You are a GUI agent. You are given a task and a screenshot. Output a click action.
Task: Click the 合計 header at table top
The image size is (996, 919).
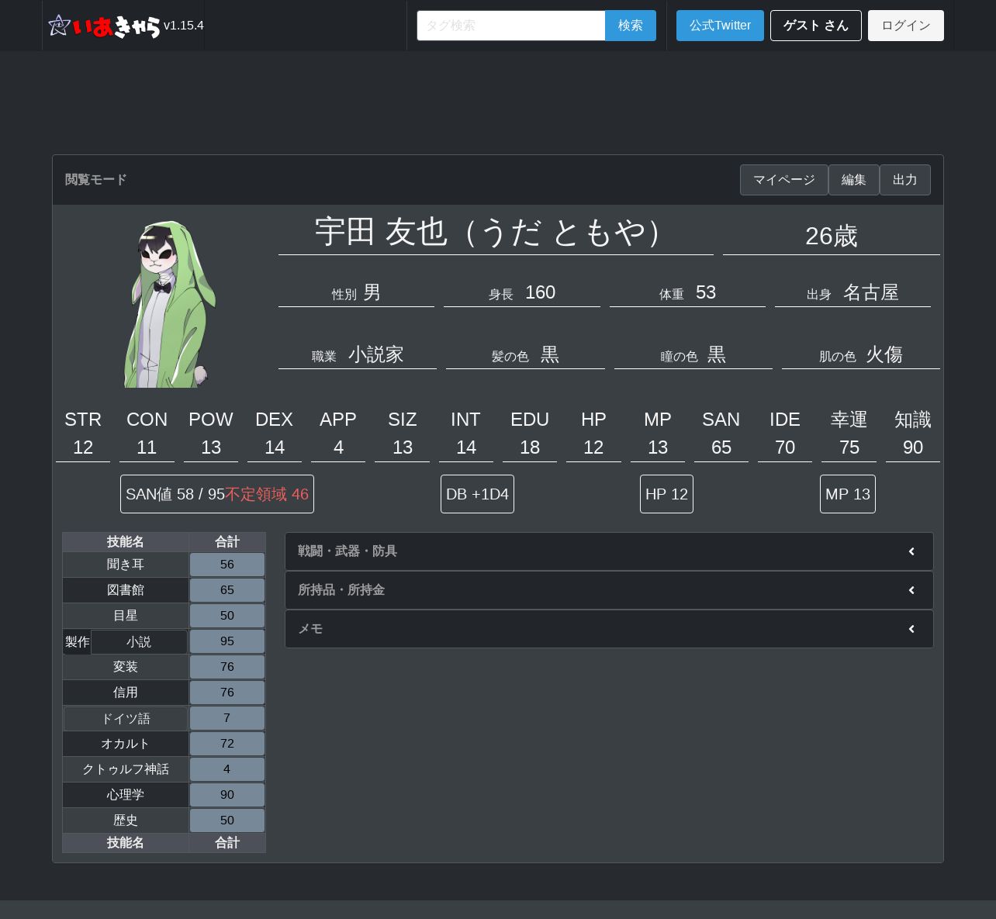[x=227, y=542]
